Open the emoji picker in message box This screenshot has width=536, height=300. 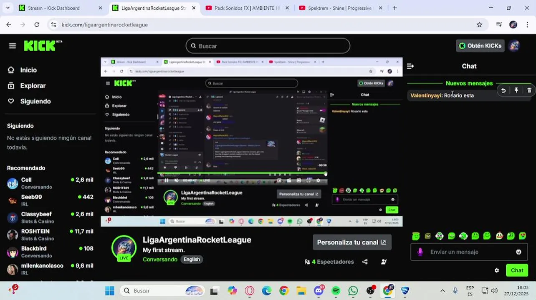point(519,252)
